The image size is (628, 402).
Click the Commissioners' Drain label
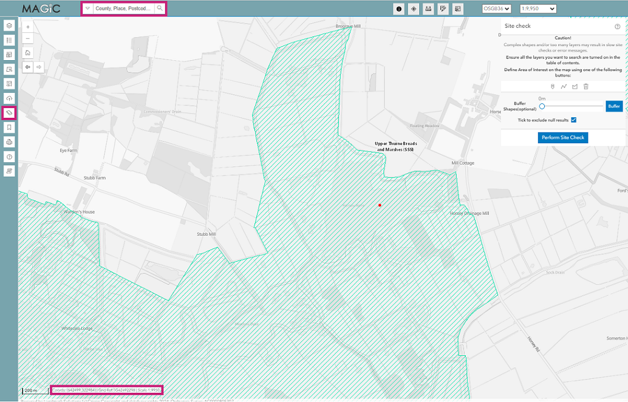163,112
